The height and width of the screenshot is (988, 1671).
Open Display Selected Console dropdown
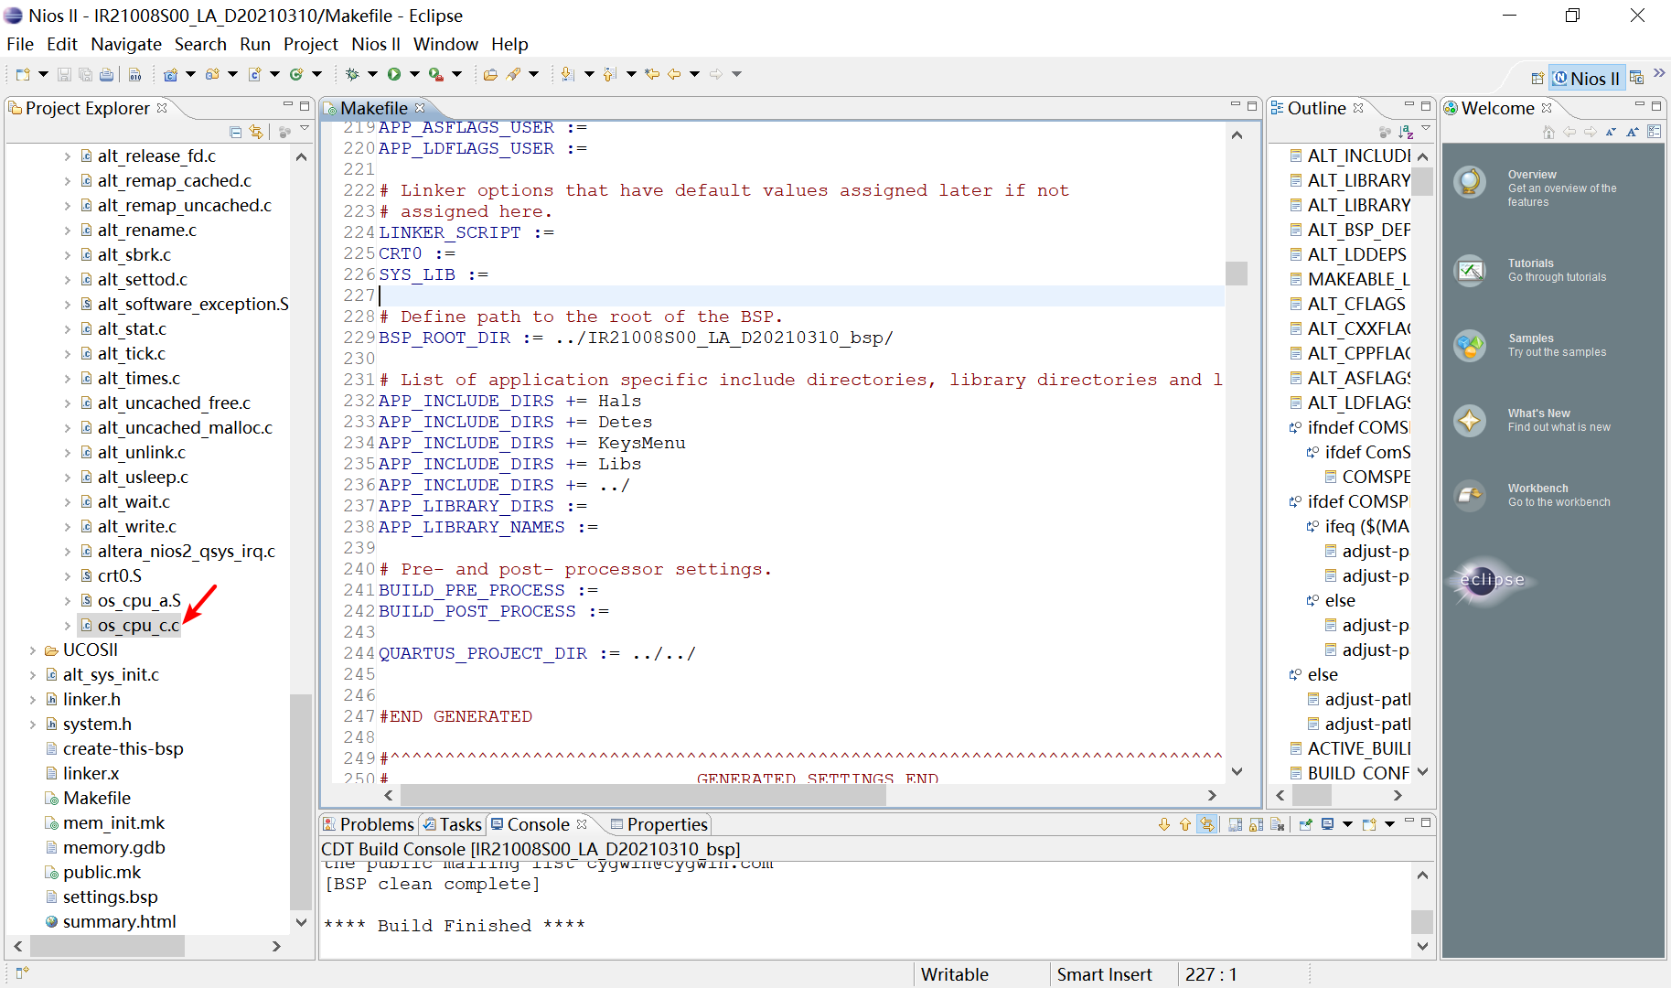tap(1347, 824)
